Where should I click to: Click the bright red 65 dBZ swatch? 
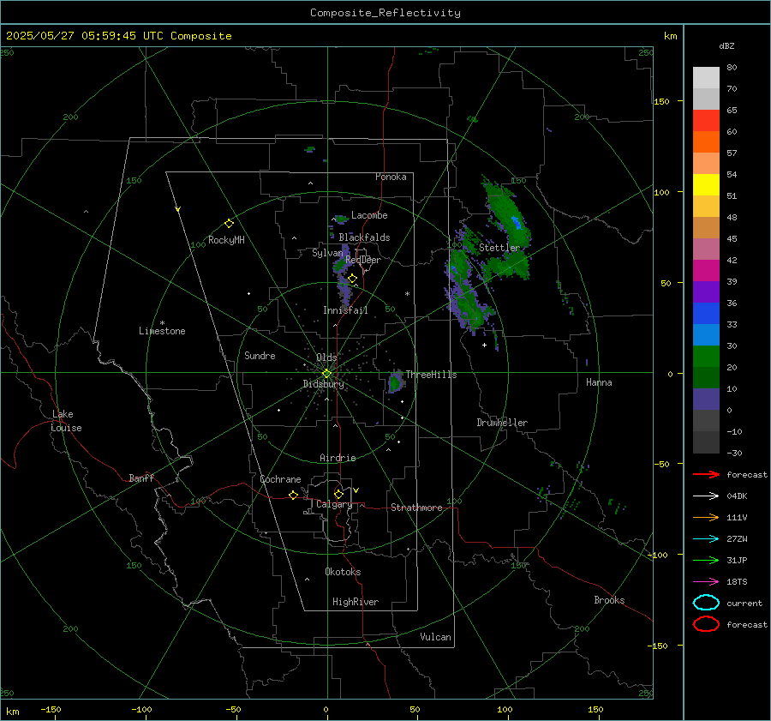[706, 120]
